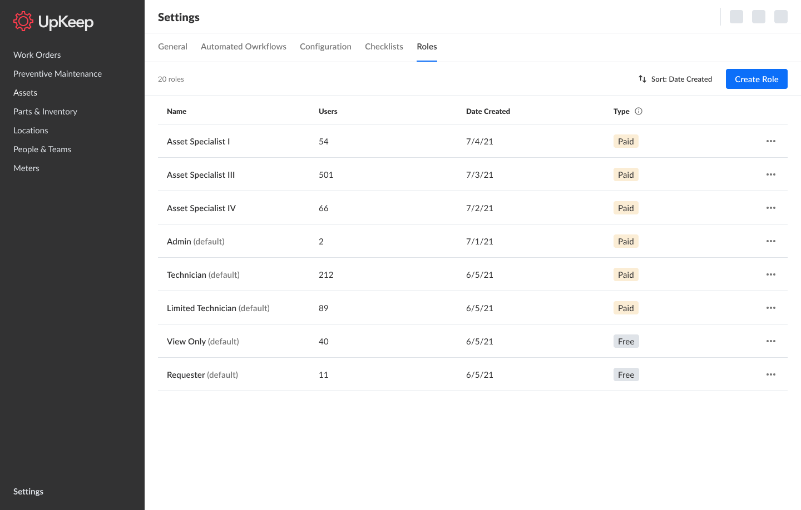This screenshot has height=510, width=801.
Task: Click the Create Role button
Action: click(x=756, y=79)
